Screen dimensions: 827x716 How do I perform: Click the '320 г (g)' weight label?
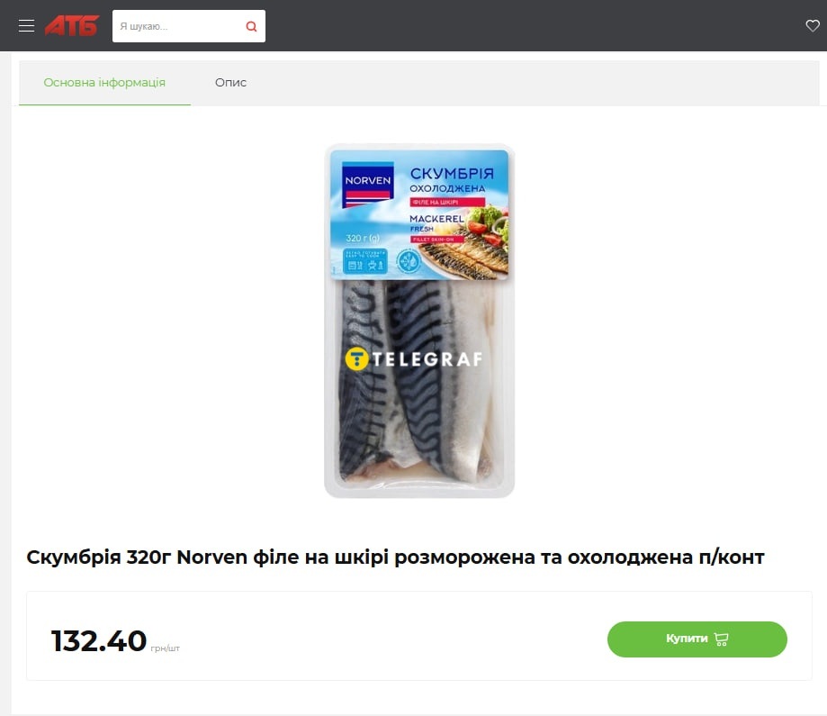(363, 238)
